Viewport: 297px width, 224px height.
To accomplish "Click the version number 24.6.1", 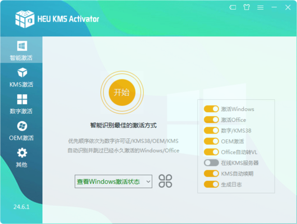I will click(21, 207).
